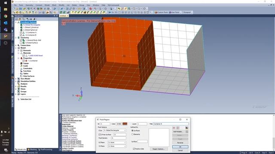Open the Modify menu

click(61, 5)
